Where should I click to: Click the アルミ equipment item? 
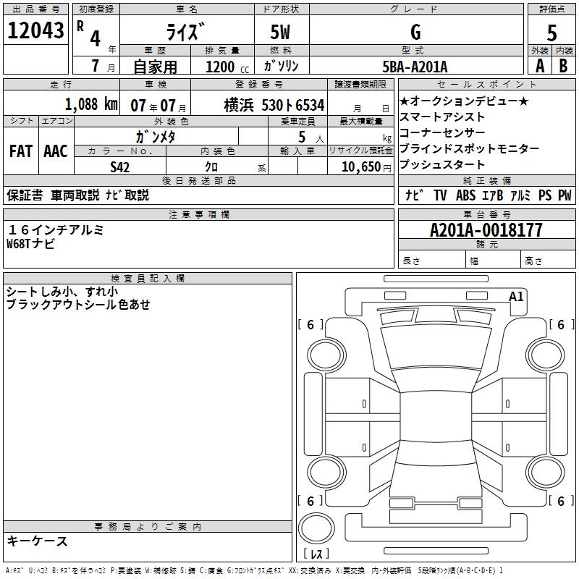[x=520, y=195]
